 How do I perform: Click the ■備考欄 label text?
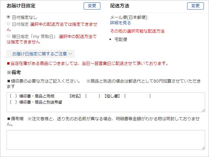15,119
